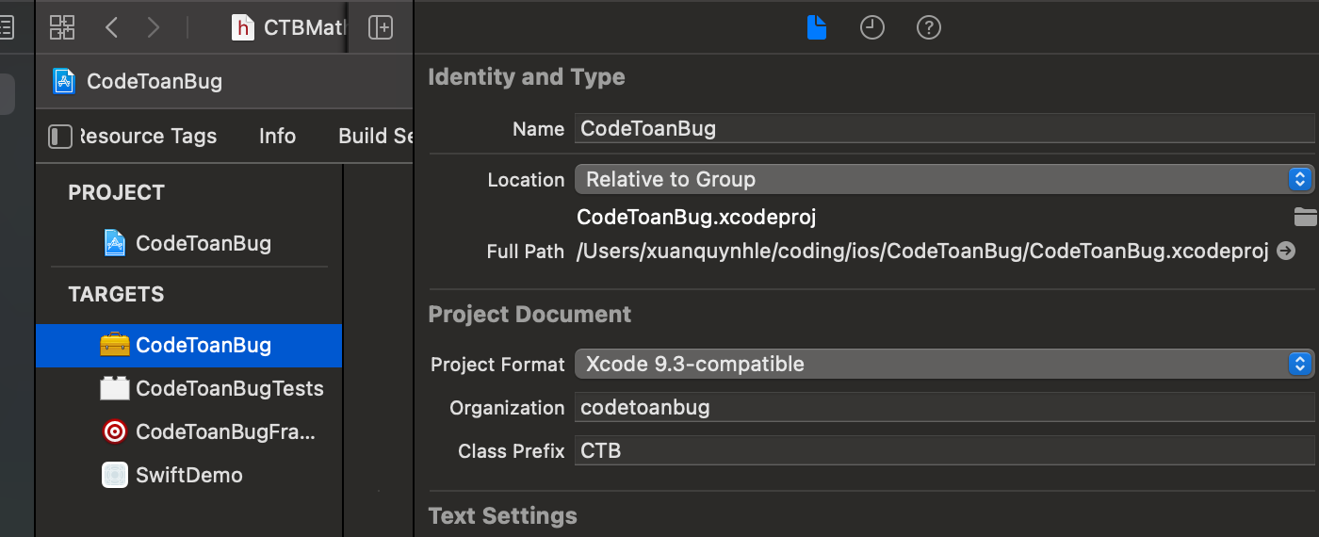Select the CodeToanBug app target
This screenshot has height=537, width=1319.
point(188,345)
